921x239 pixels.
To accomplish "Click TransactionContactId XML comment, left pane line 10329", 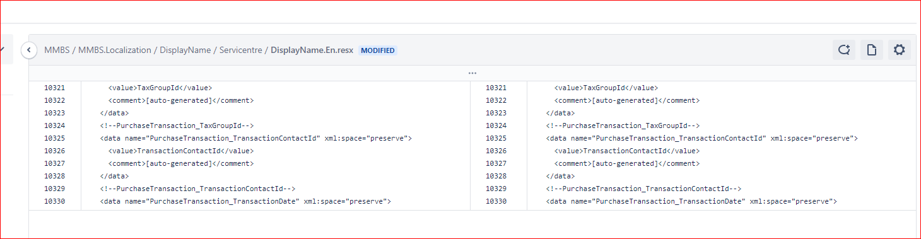I will click(x=197, y=189).
